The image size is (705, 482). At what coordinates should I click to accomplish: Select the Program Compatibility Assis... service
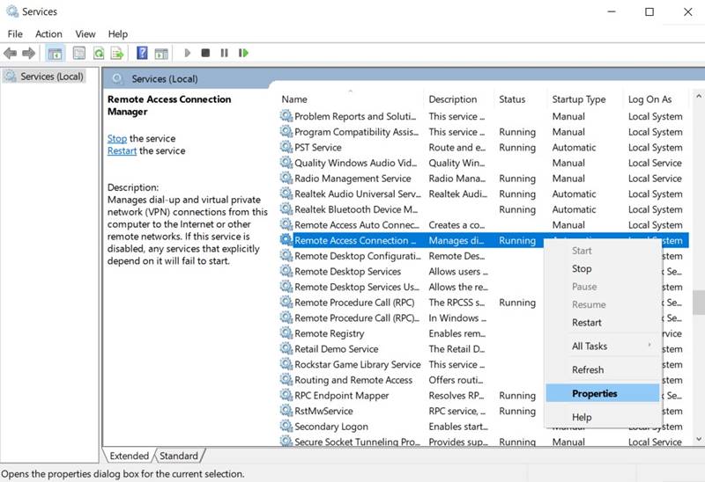(357, 132)
